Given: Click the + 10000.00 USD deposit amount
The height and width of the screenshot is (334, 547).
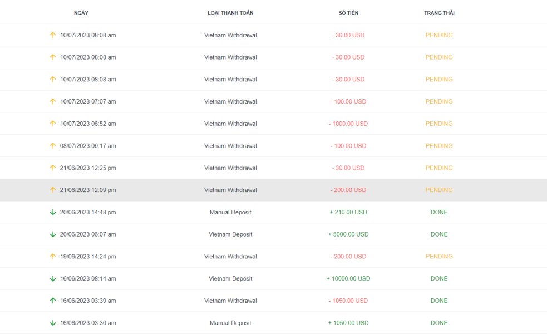Looking at the screenshot, I should click(x=348, y=278).
